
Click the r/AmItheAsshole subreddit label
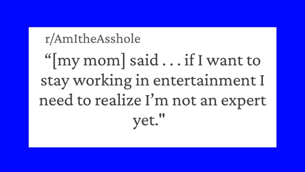tap(93, 39)
